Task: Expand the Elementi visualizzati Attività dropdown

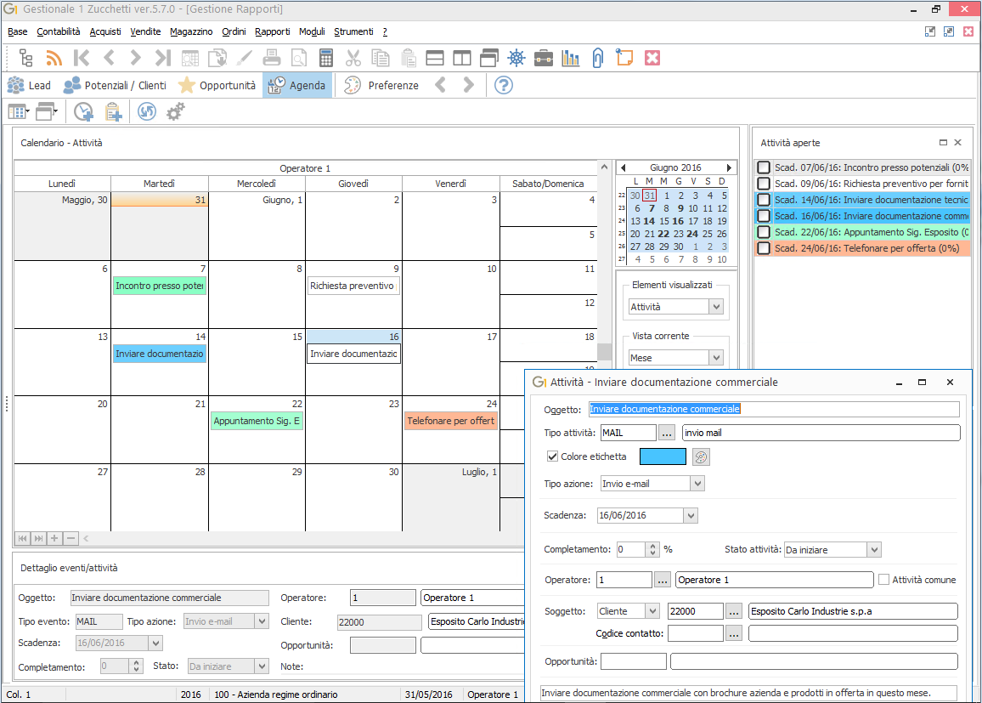Action: 716,306
